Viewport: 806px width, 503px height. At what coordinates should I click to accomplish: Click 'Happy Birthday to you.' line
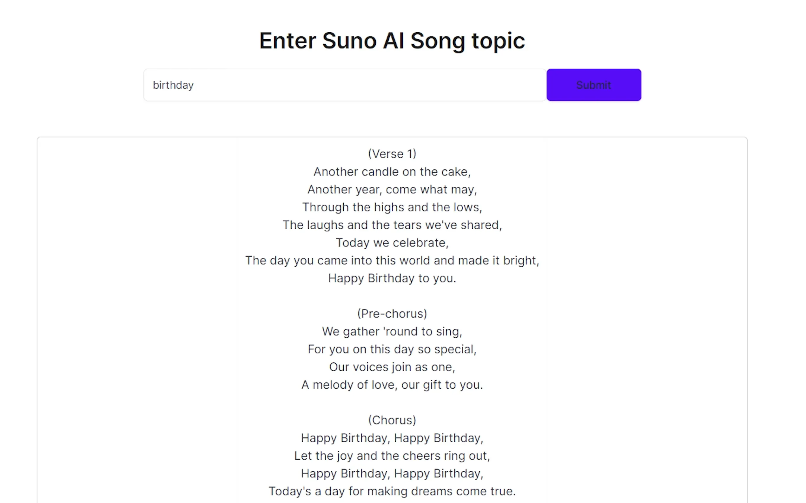(x=392, y=278)
